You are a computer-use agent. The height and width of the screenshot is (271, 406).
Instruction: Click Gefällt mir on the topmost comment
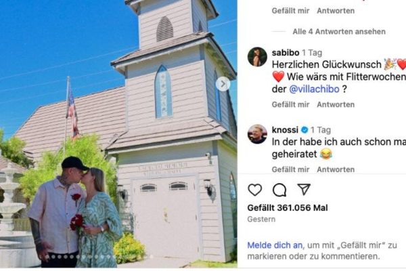click(290, 11)
